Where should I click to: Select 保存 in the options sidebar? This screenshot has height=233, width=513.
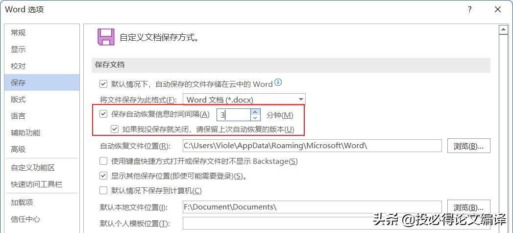coord(42,82)
